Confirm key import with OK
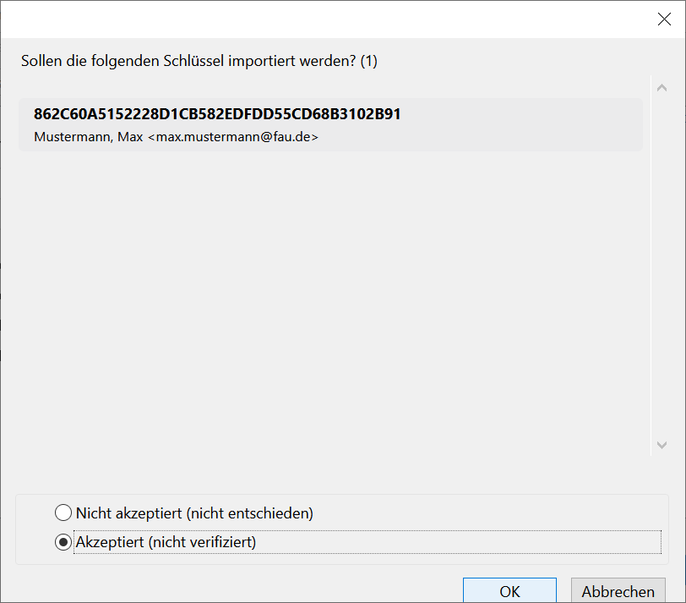 [509, 591]
